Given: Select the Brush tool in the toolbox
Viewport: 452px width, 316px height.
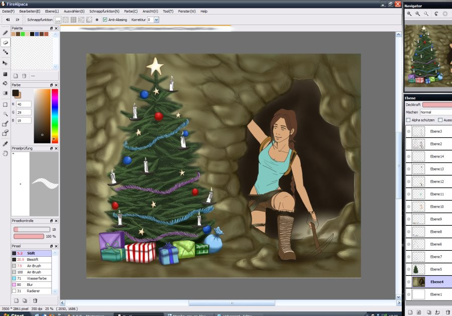Looking at the screenshot, I should pos(5,33).
